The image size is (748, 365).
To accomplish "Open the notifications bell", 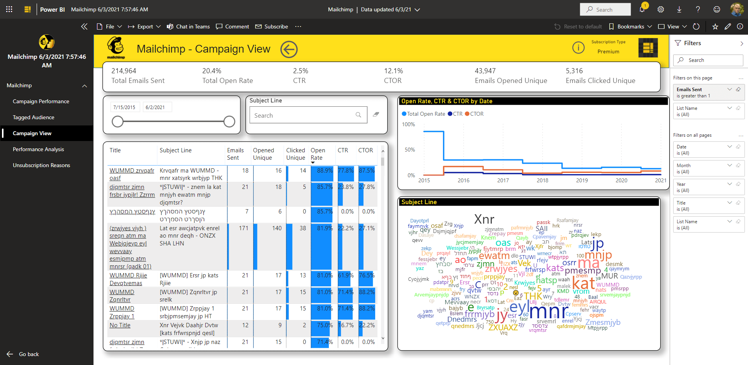I will 642,9.
